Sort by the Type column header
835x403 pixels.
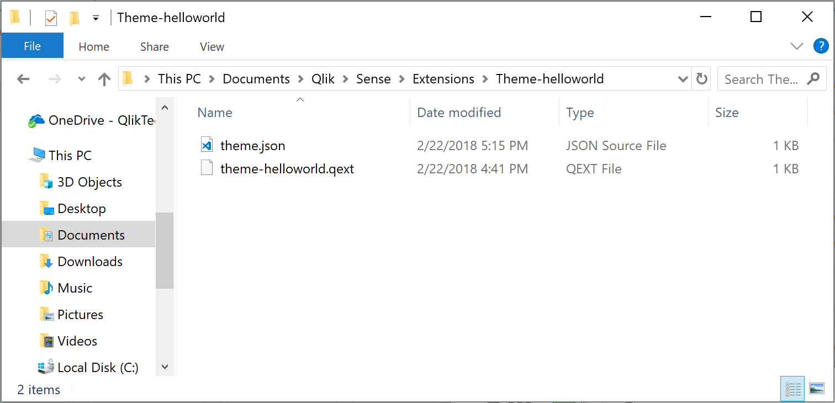pos(580,113)
